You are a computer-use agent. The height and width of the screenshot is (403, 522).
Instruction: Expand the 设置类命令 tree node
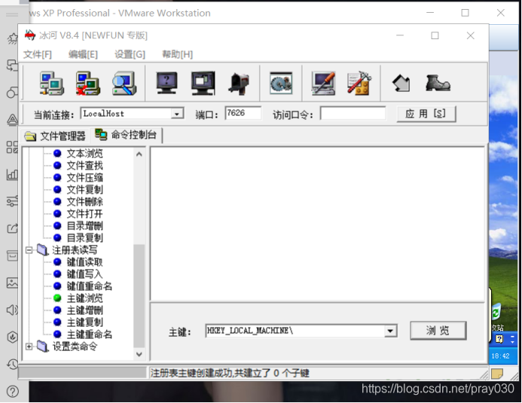[29, 347]
